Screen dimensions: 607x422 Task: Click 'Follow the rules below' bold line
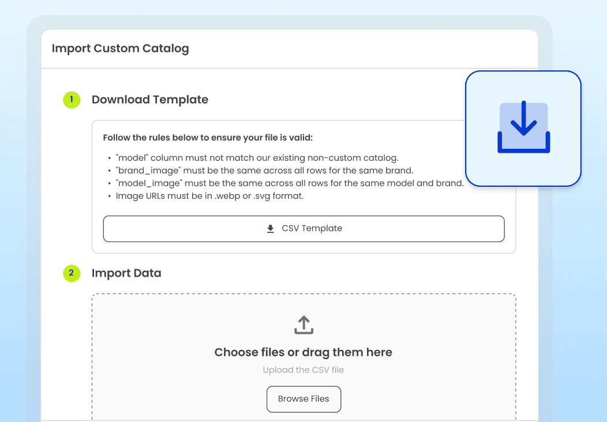(208, 138)
